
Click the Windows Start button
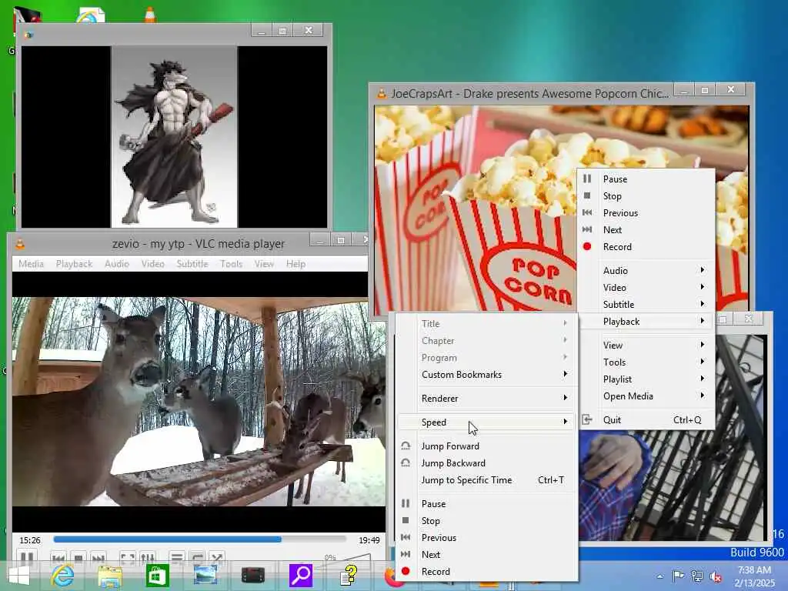pyautogui.click(x=19, y=576)
